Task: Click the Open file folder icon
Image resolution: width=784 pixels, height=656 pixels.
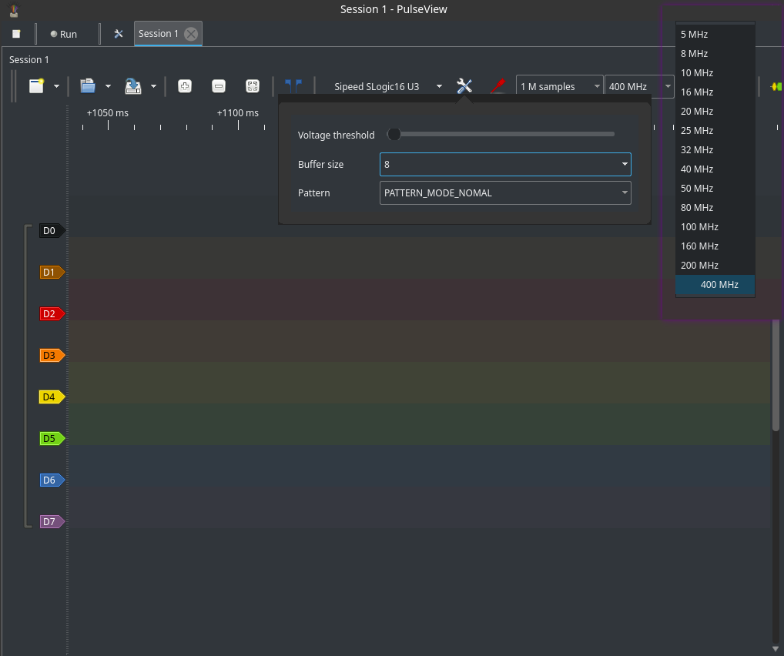Action: tap(88, 86)
